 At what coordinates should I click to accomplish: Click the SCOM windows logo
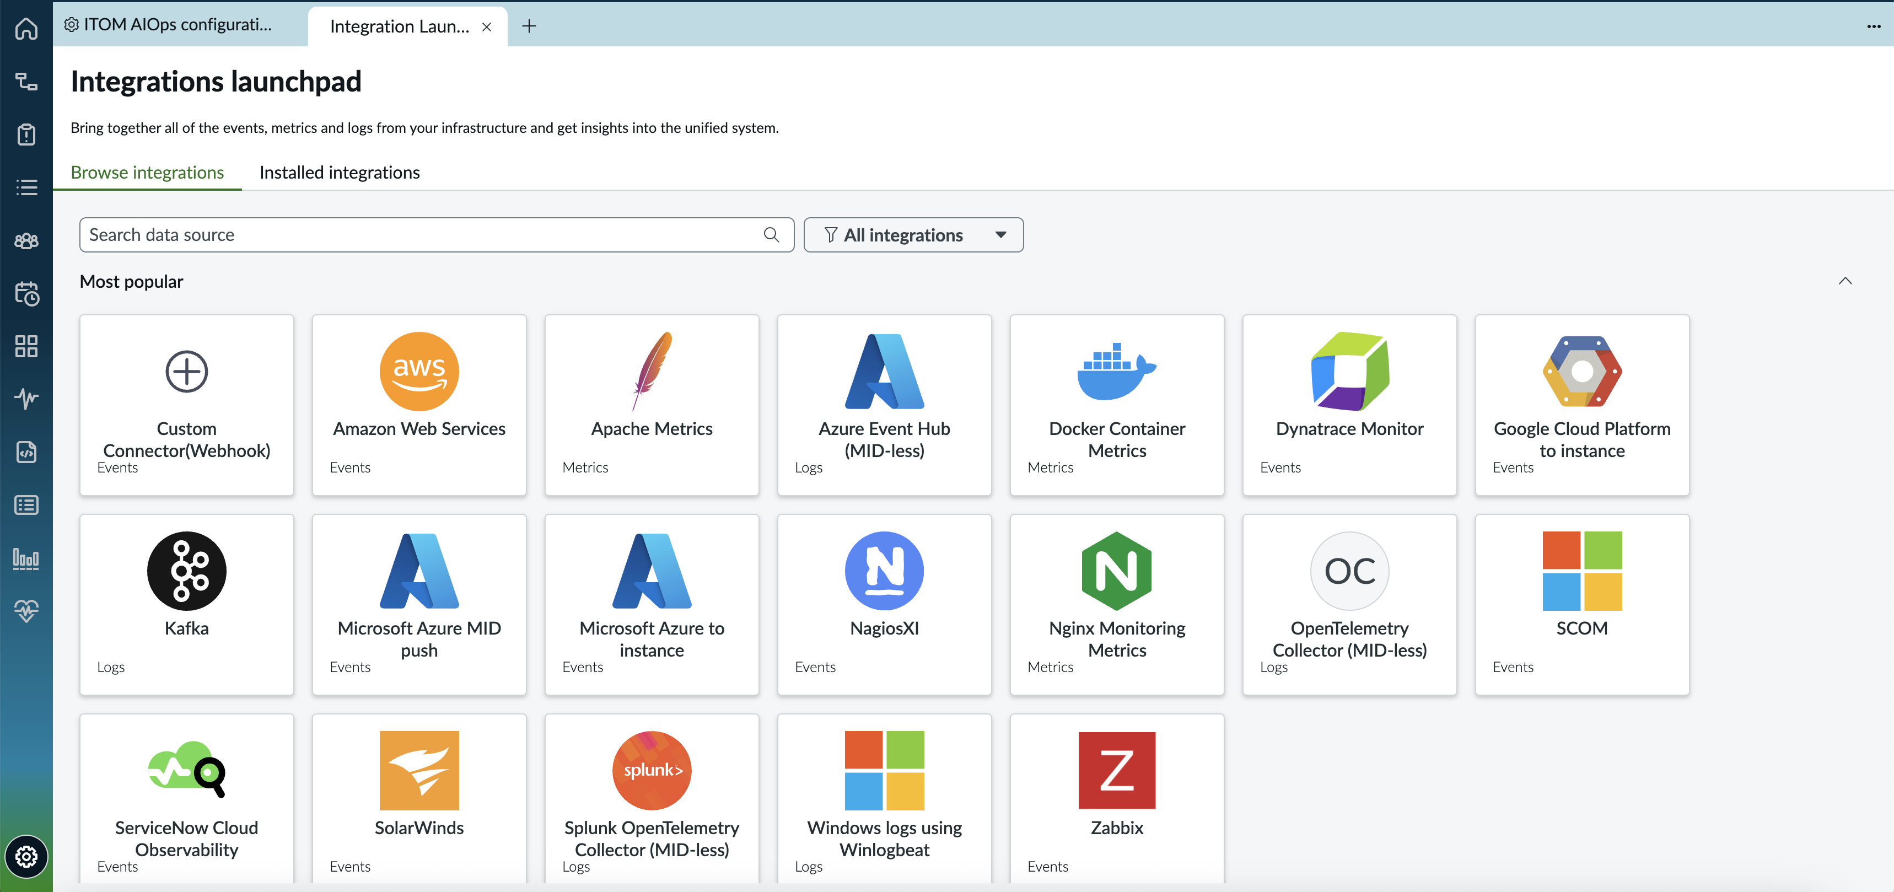click(1582, 571)
